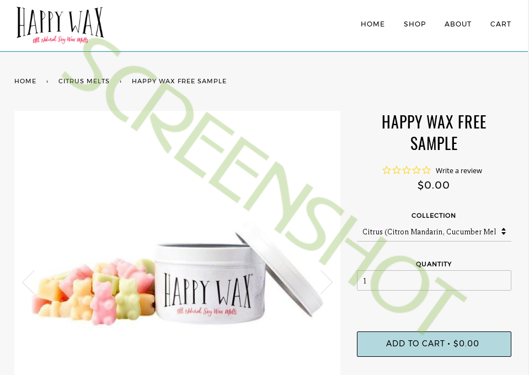
Task: Open the Shop menu item
Action: coord(415,24)
